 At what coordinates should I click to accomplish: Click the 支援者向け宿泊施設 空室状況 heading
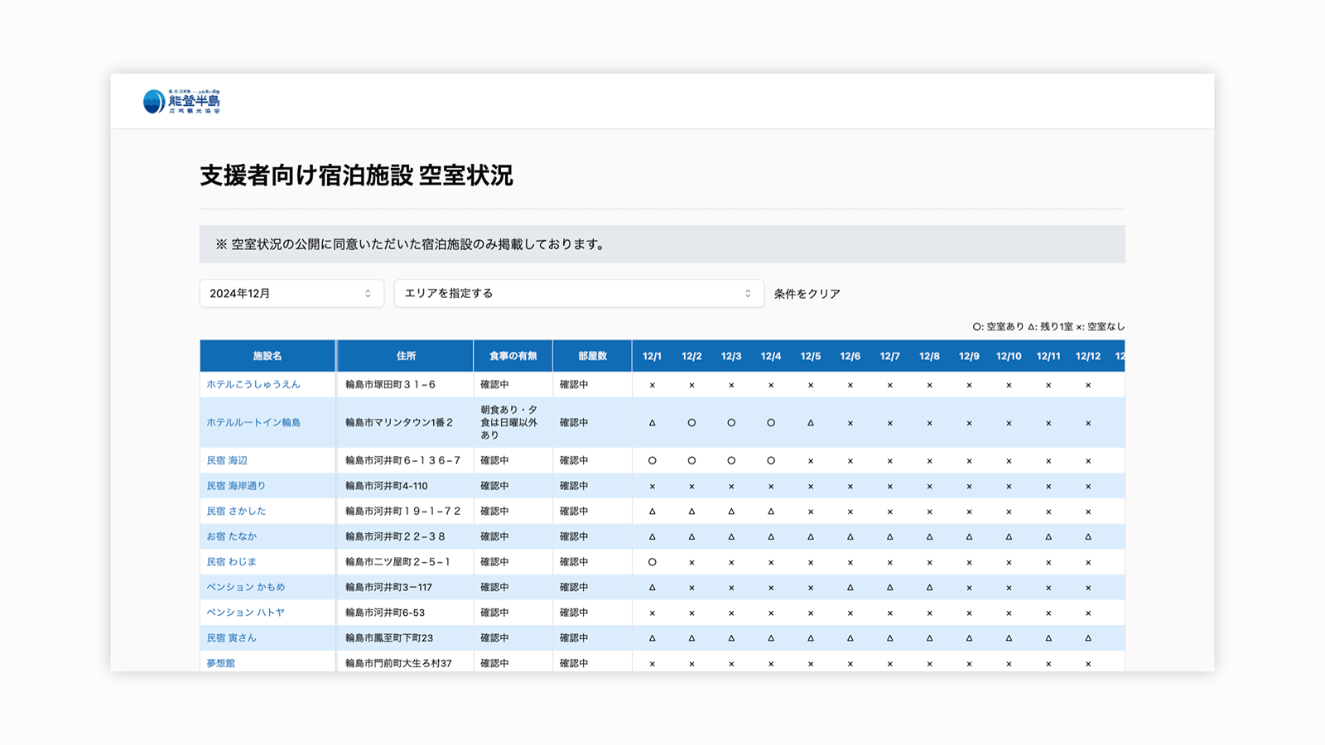pos(356,175)
